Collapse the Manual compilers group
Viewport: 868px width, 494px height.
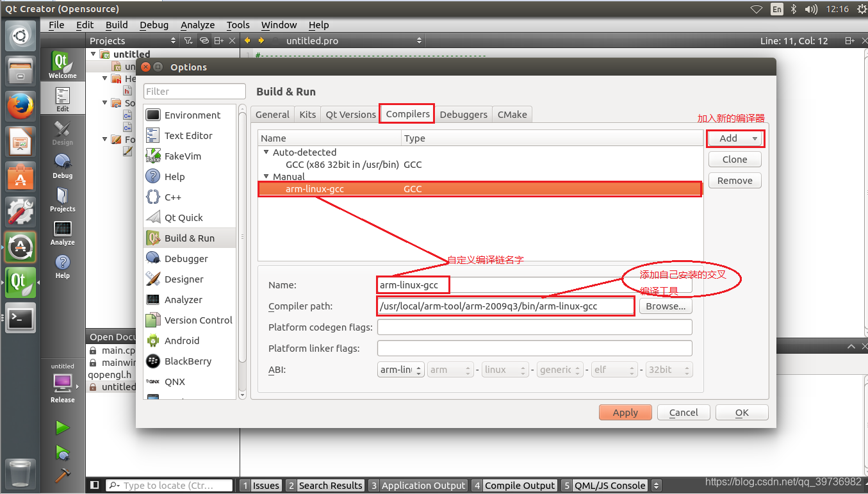pyautogui.click(x=266, y=176)
